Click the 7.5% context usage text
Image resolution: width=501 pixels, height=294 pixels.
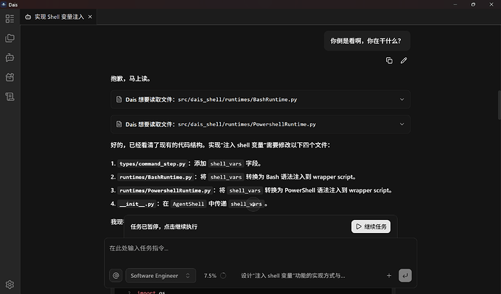pos(210,275)
